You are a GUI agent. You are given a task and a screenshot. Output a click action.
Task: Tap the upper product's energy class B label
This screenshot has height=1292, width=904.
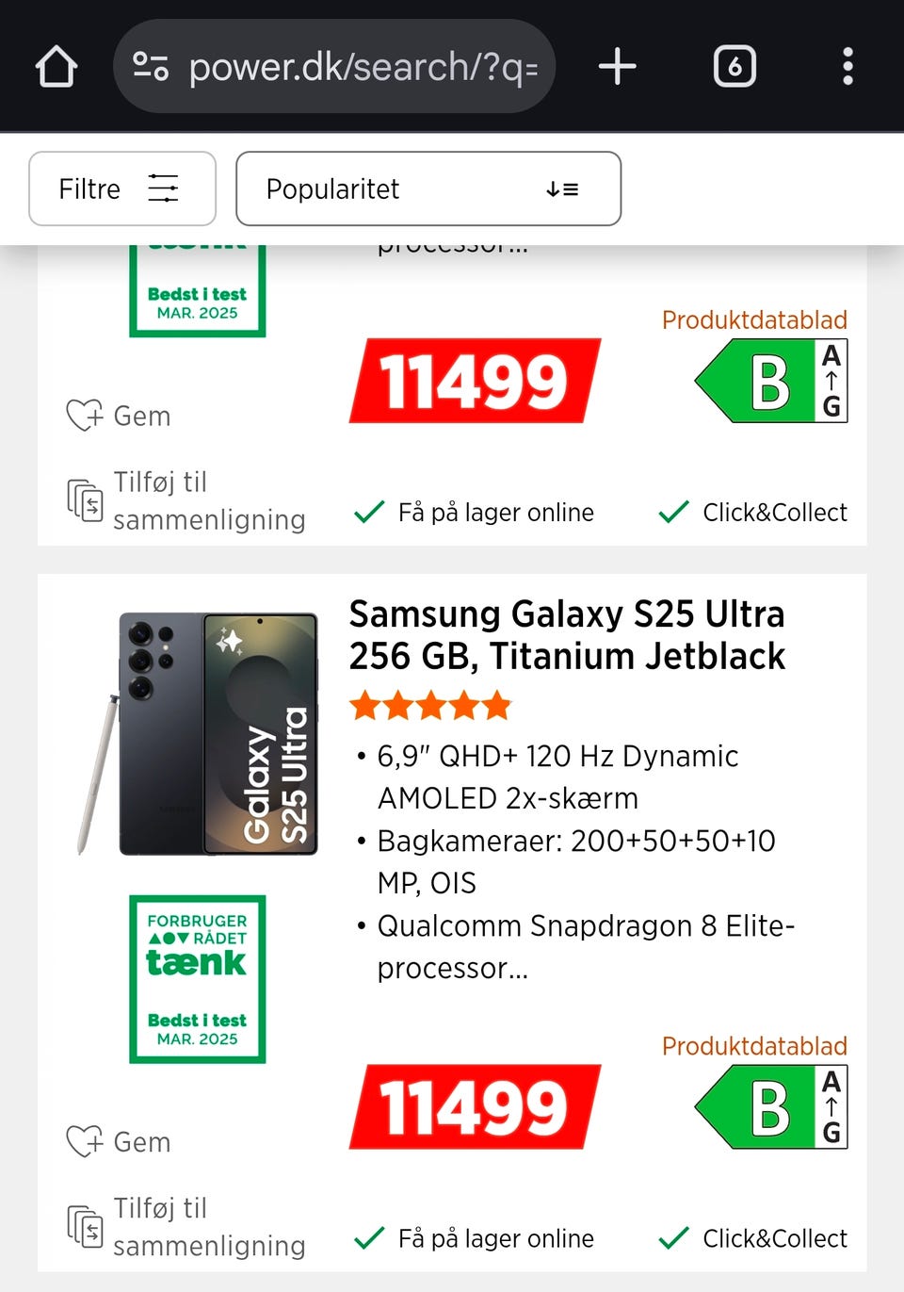click(771, 382)
